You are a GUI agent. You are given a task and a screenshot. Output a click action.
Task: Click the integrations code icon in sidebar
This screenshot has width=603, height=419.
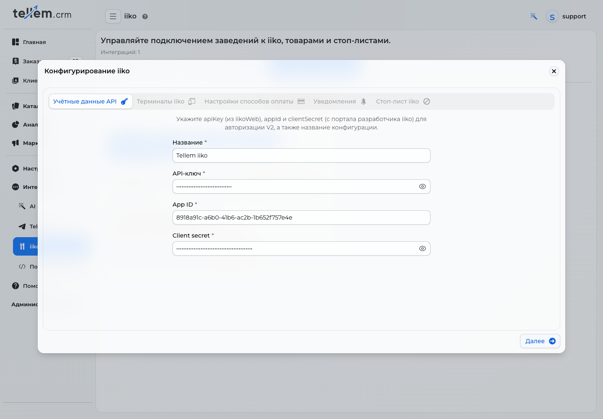pyautogui.click(x=15, y=187)
